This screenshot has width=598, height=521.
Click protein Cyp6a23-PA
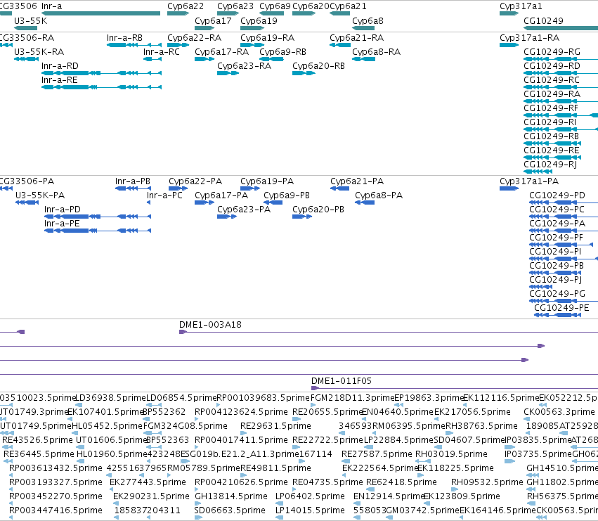pos(227,217)
